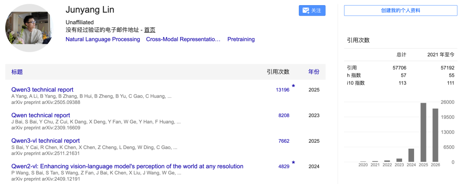
Task: Open the Qwen3-vl technical report paper
Action: (46, 141)
